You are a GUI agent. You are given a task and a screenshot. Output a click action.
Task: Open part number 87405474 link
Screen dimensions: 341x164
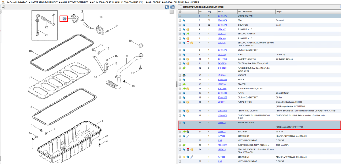[x=222, y=20]
